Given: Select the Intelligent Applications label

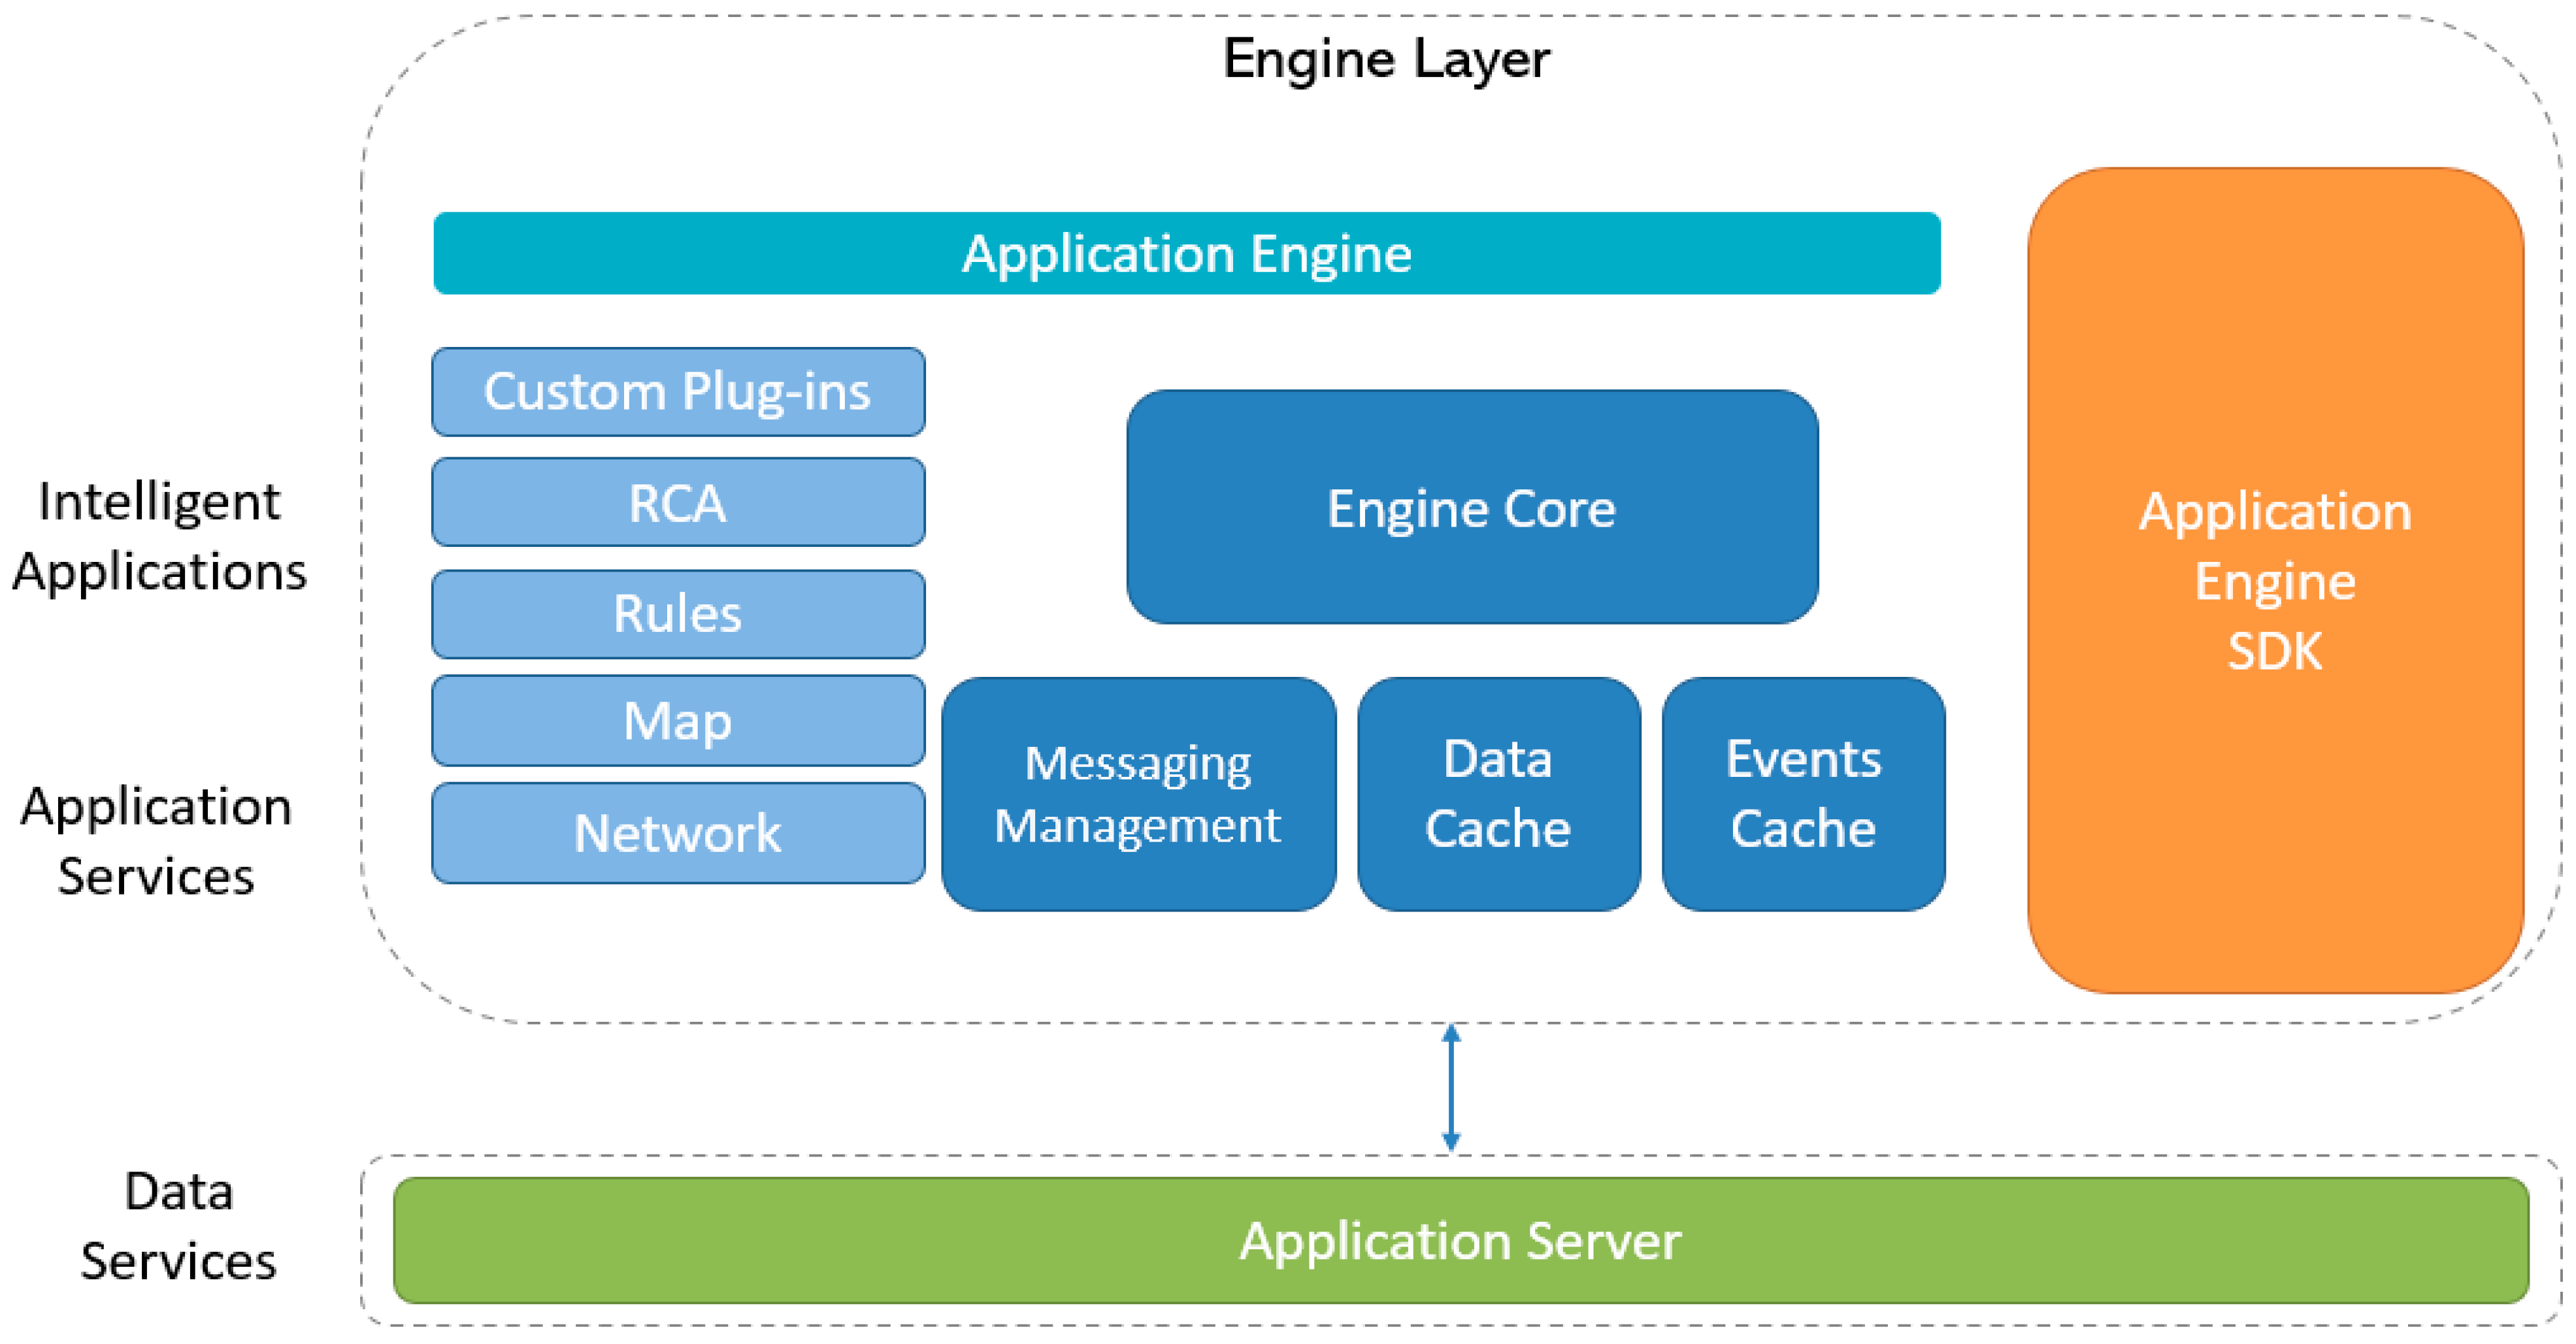Looking at the screenshot, I should (159, 537).
